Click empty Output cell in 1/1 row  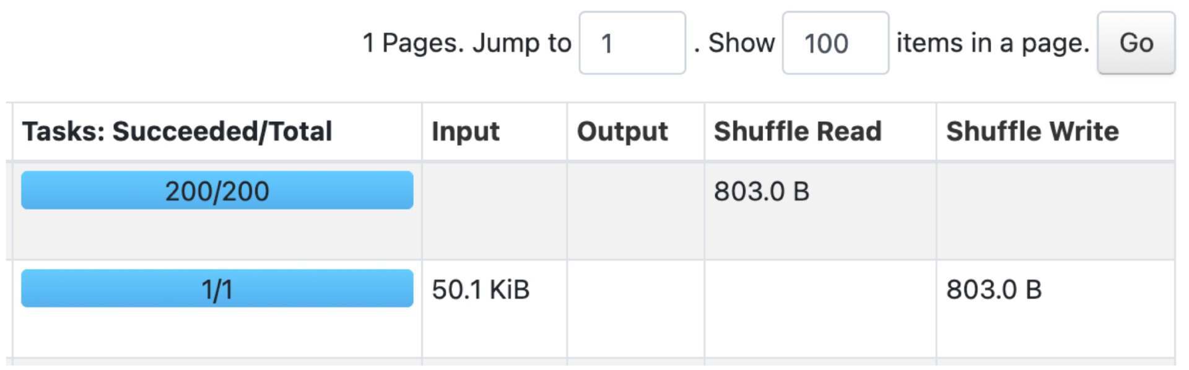635,308
